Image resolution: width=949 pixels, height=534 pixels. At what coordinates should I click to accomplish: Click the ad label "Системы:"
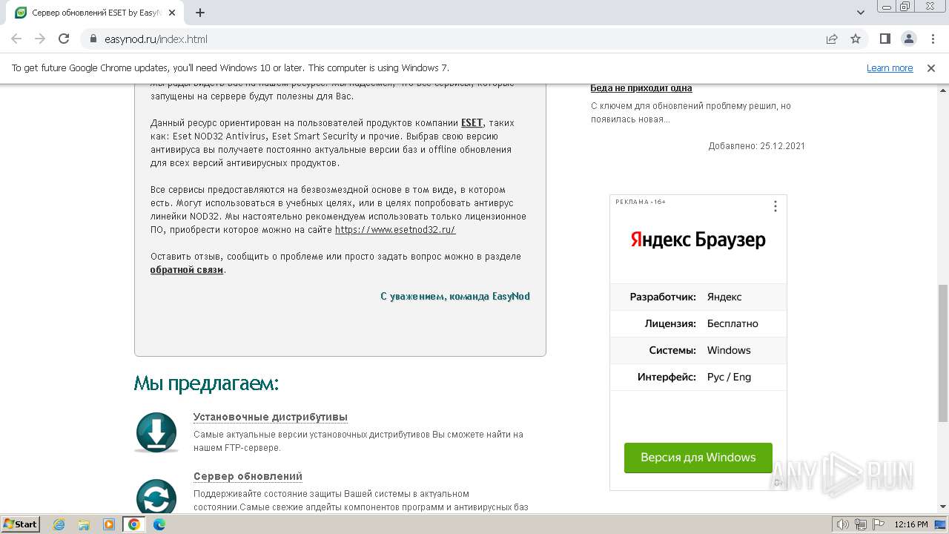672,350
